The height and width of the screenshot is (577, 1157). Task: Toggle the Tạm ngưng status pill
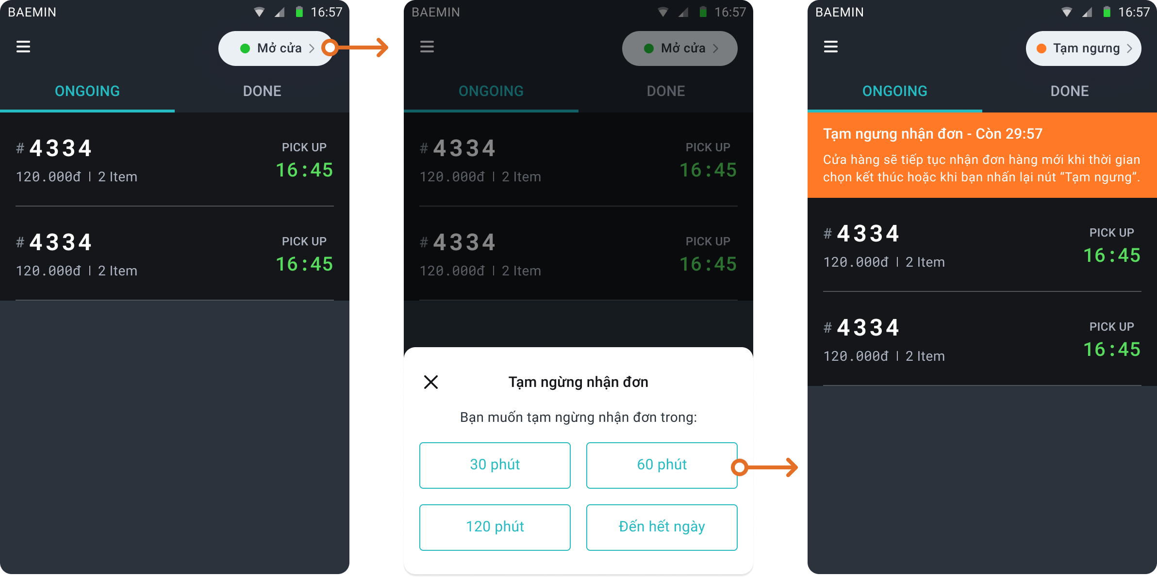pyautogui.click(x=1084, y=48)
